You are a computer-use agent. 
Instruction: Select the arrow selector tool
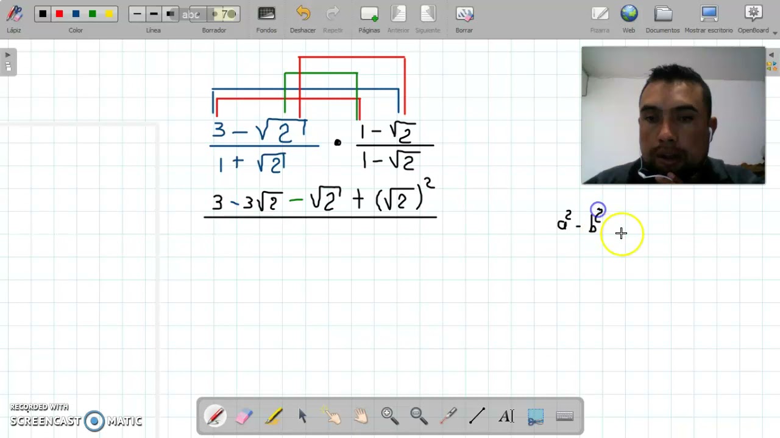(x=303, y=416)
